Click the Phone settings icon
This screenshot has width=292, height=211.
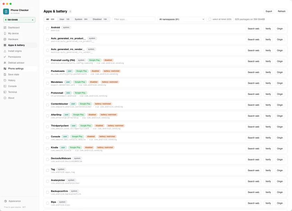click(5, 69)
